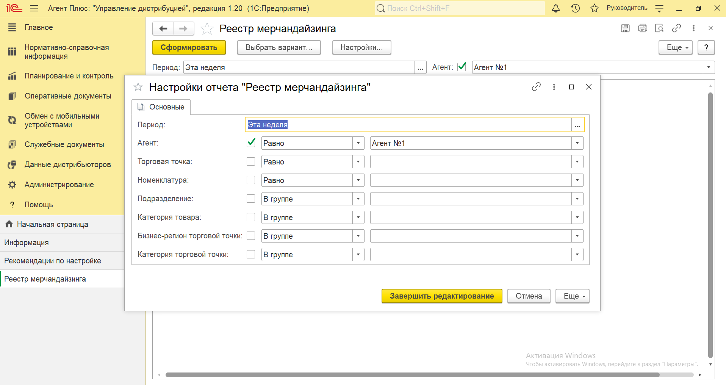Go forward with right arrow button
The image size is (726, 385).
[x=183, y=28]
